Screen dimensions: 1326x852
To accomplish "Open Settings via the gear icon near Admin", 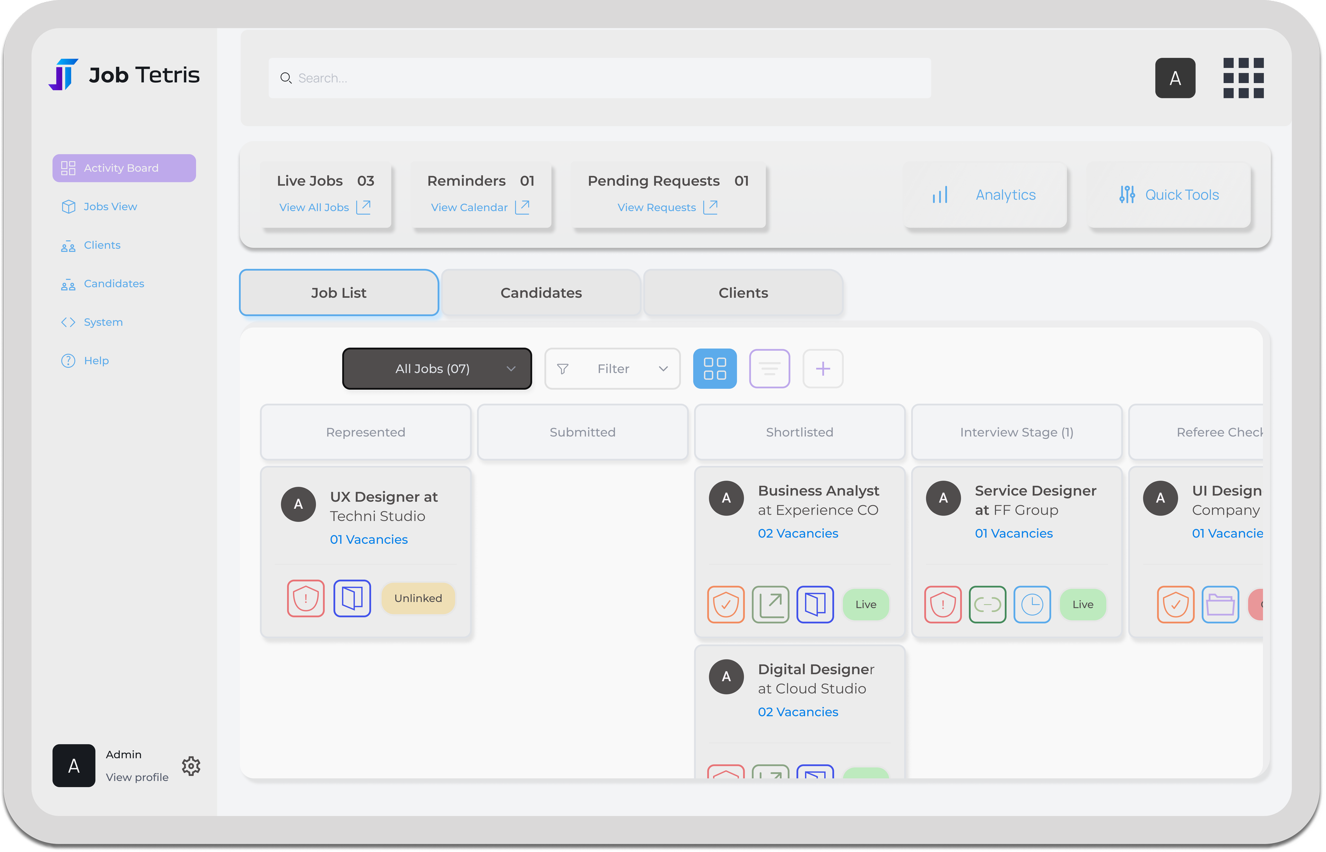I will 191,766.
